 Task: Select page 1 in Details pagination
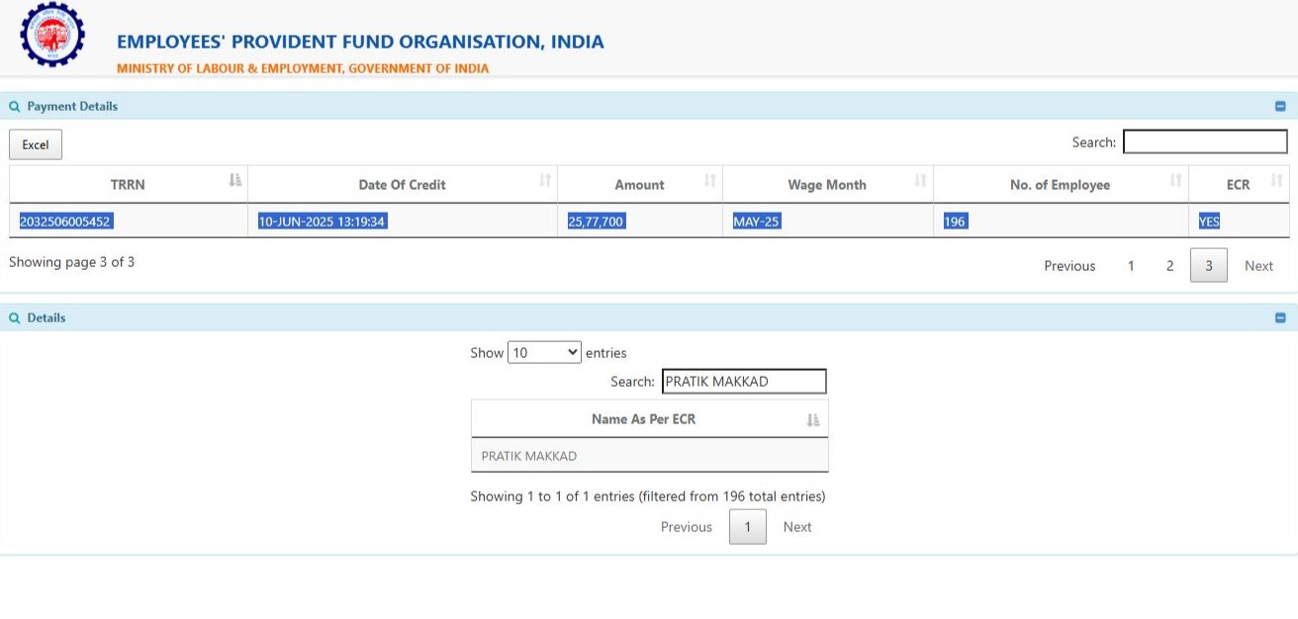tap(748, 527)
